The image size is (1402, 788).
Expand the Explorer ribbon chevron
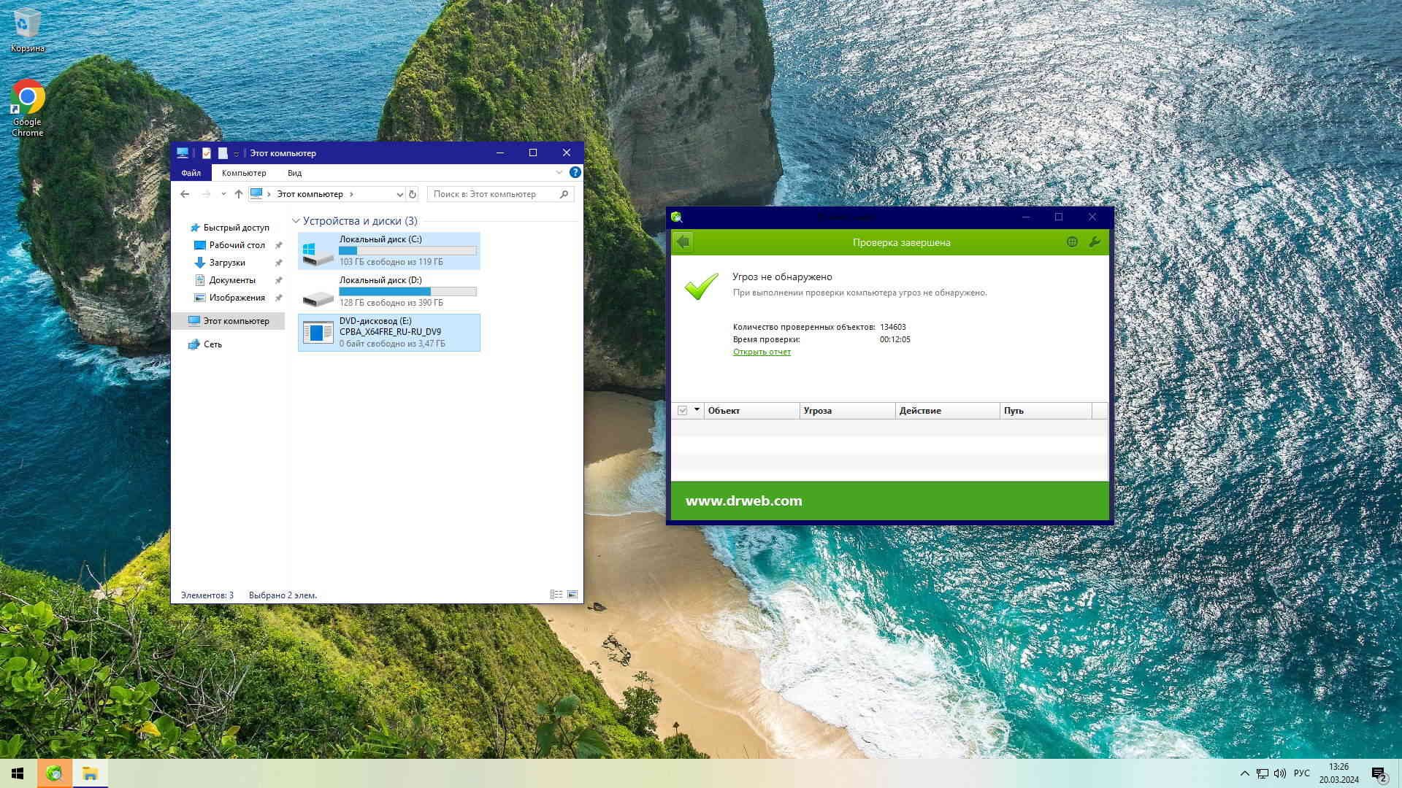click(559, 173)
